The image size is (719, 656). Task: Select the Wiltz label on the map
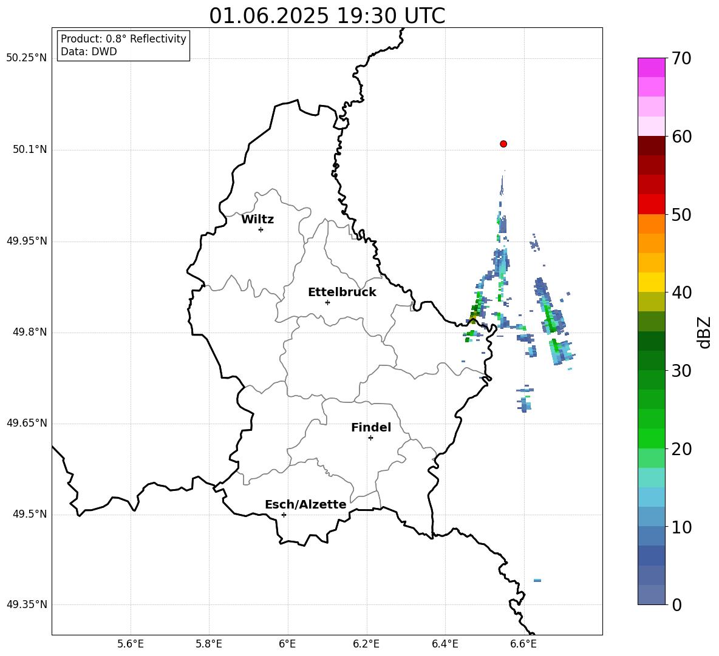pos(257,220)
